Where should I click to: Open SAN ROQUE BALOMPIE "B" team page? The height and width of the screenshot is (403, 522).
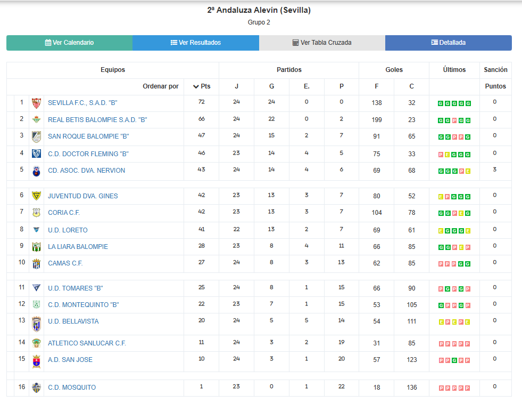[88, 136]
